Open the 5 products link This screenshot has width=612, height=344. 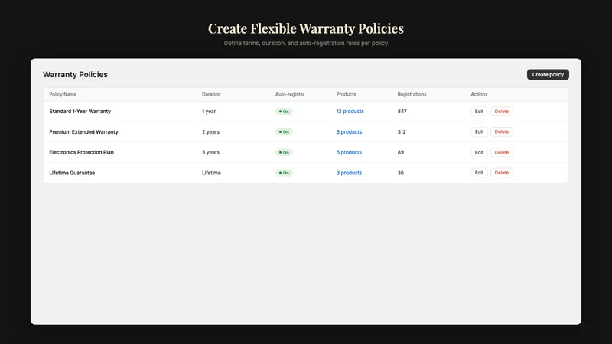(x=349, y=152)
